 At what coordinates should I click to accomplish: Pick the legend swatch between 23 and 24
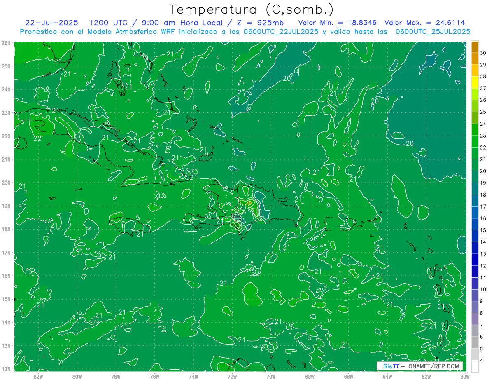[x=475, y=130]
